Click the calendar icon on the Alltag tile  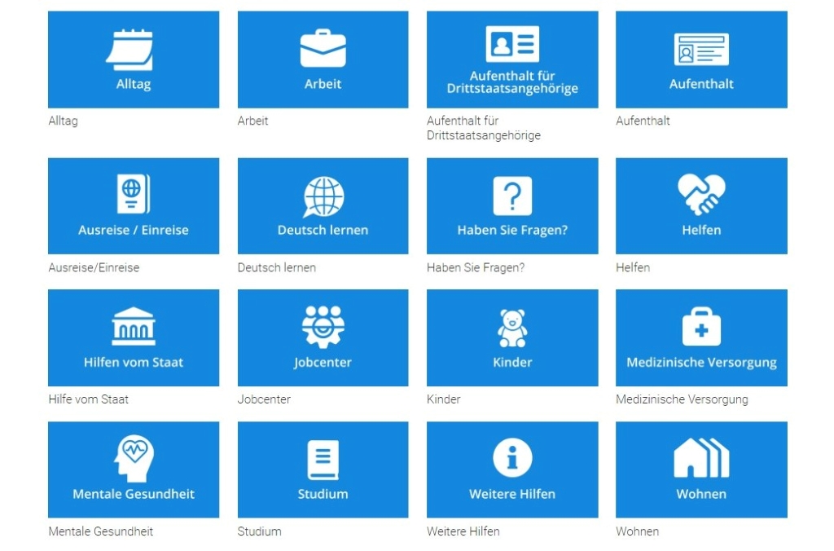pyautogui.click(x=130, y=49)
